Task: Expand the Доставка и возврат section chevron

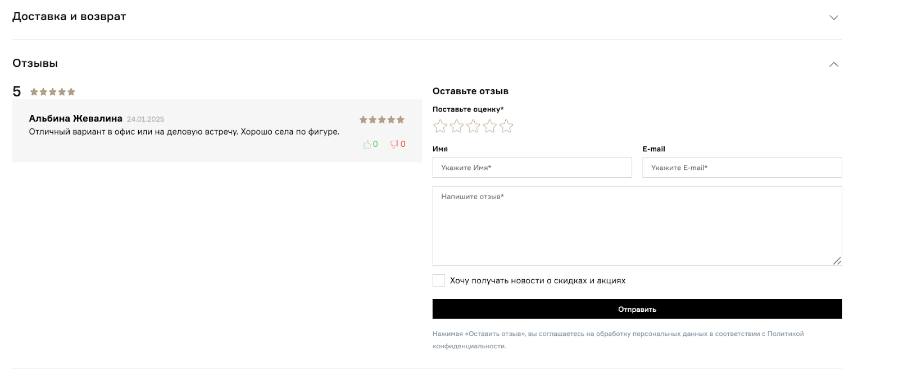Action: pyautogui.click(x=834, y=17)
